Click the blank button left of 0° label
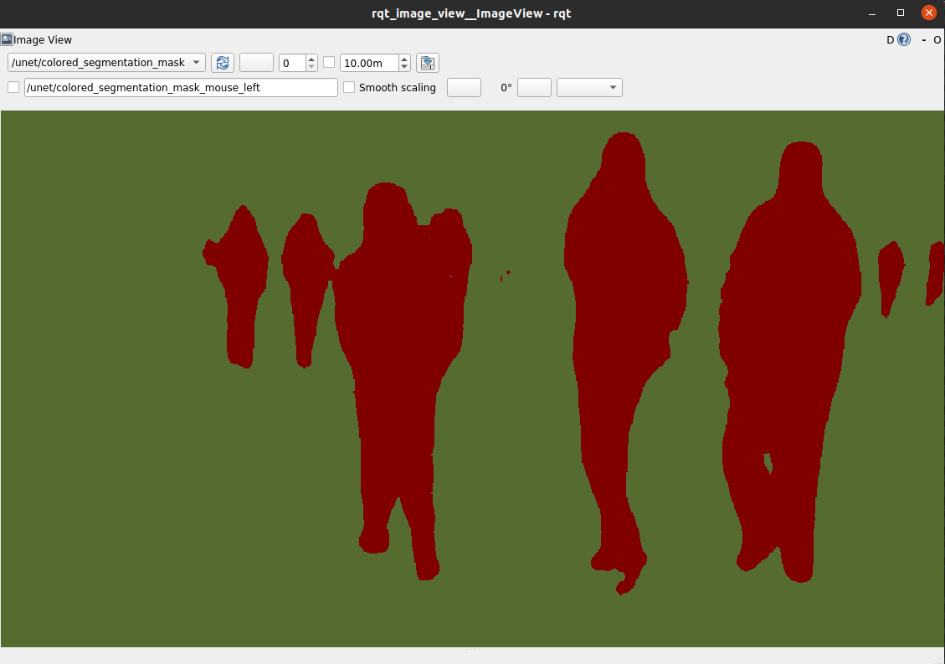The image size is (945, 664). [464, 87]
